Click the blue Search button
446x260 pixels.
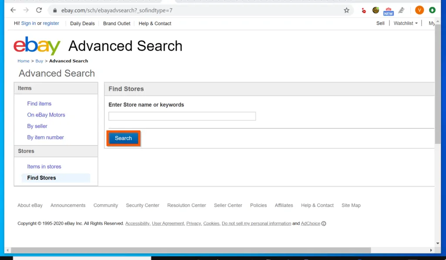pos(123,138)
